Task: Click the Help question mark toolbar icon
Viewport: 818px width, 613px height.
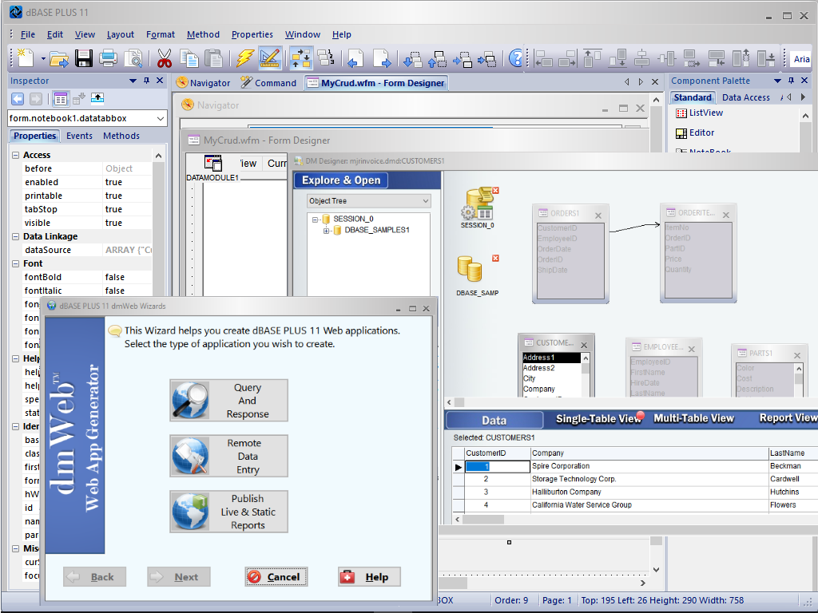Action: 515,58
